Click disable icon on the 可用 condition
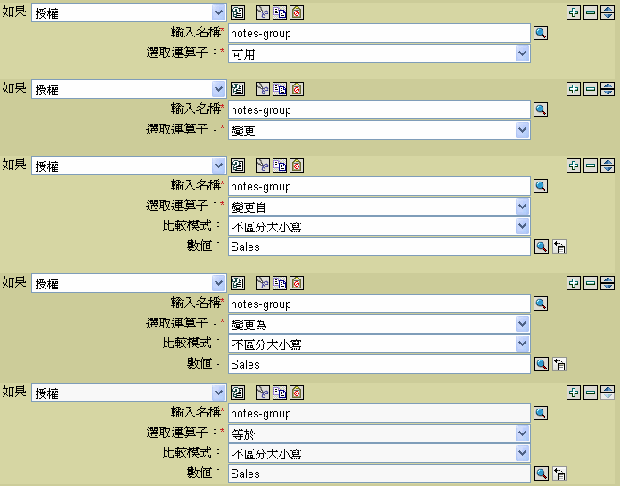 coord(297,13)
